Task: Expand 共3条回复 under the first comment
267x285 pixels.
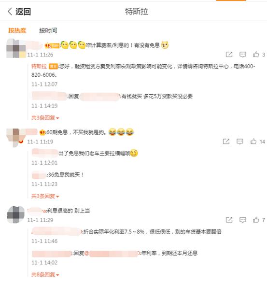Action: point(45,118)
